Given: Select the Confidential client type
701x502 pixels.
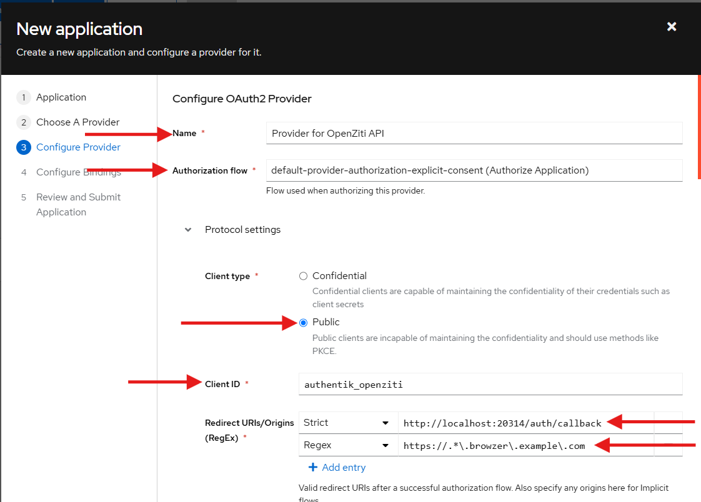Looking at the screenshot, I should click(x=304, y=276).
